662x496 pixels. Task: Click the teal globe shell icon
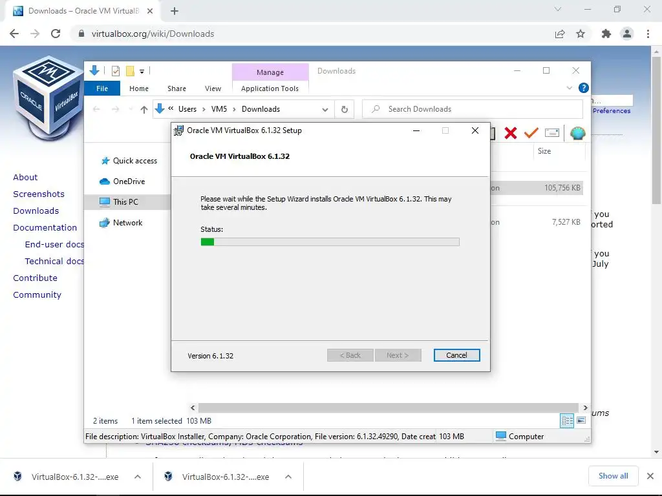coord(577,133)
